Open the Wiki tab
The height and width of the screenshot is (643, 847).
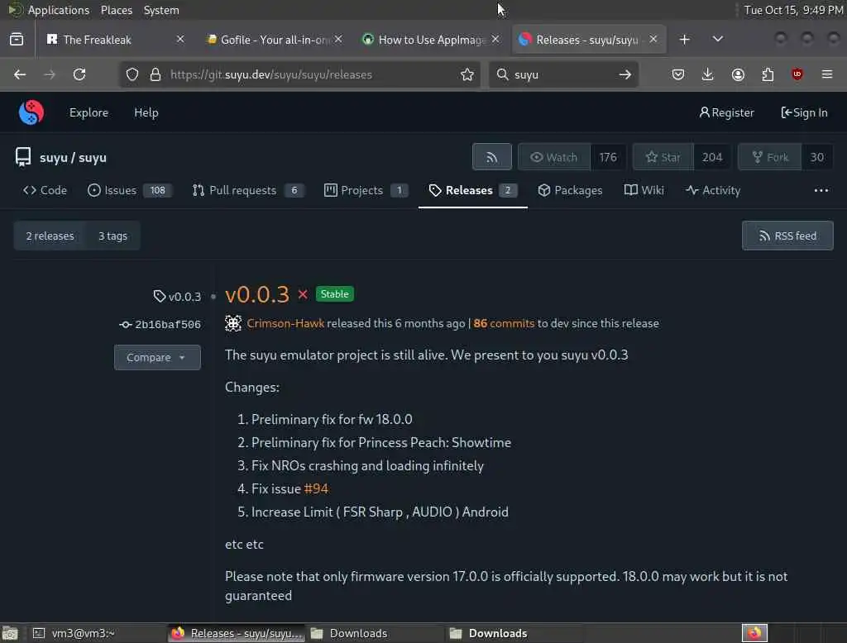pyautogui.click(x=644, y=191)
